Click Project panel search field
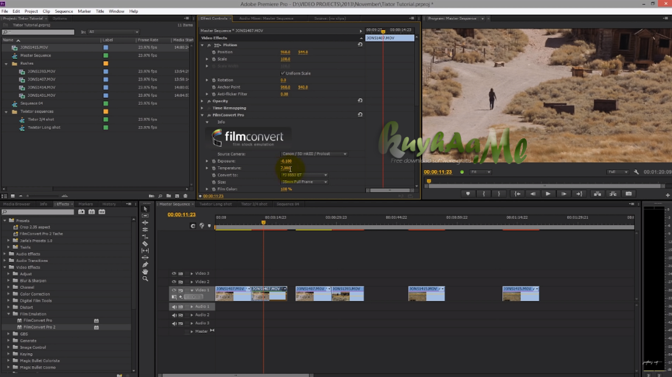Viewport: 672px width, 377px height. tap(38, 32)
